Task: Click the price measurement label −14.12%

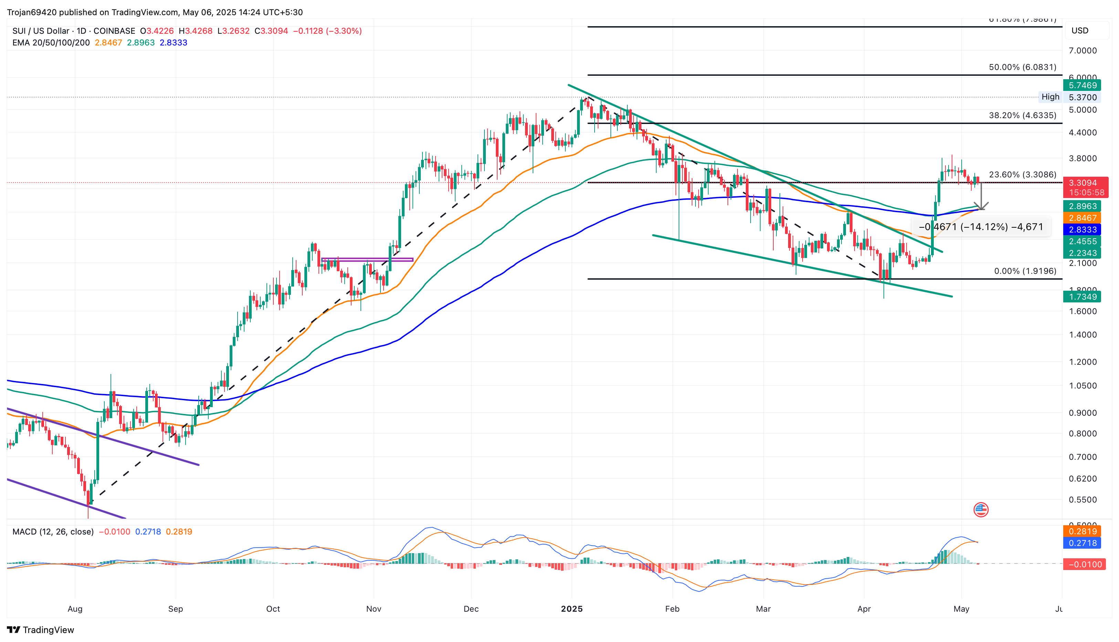Action: pyautogui.click(x=981, y=227)
